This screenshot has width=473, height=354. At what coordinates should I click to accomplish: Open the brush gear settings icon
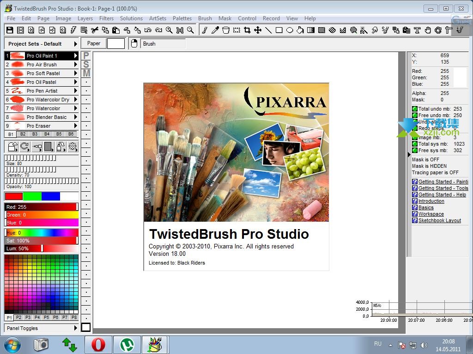click(x=73, y=147)
